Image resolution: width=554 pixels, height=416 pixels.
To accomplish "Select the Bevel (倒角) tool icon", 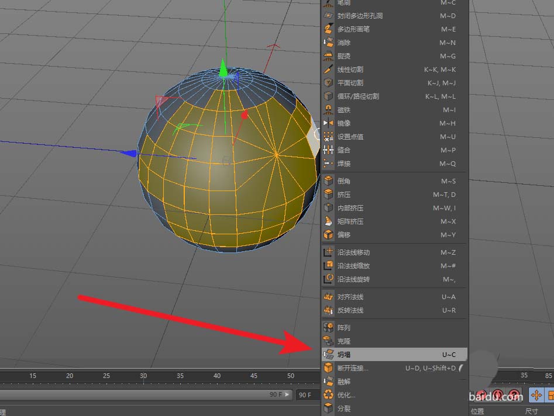I will pyautogui.click(x=329, y=181).
